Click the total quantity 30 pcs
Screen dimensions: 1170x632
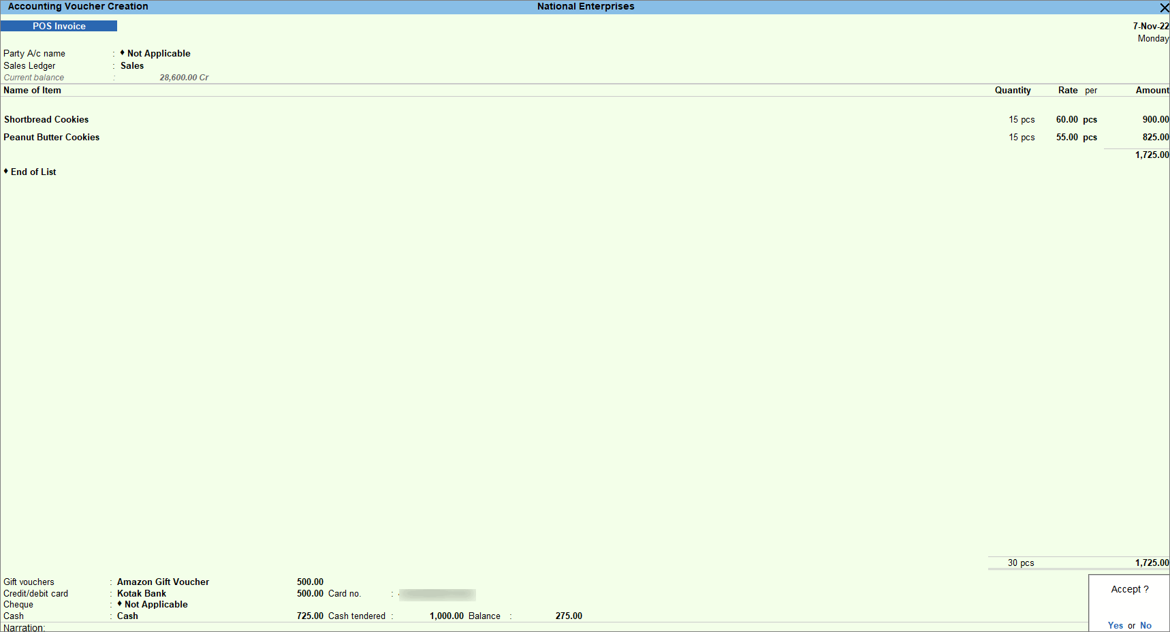(x=1021, y=563)
